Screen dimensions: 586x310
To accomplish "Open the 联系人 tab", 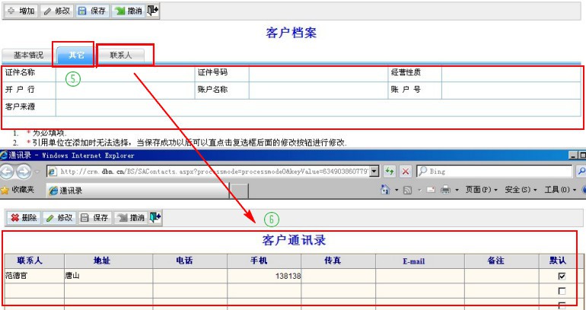I will click(121, 55).
